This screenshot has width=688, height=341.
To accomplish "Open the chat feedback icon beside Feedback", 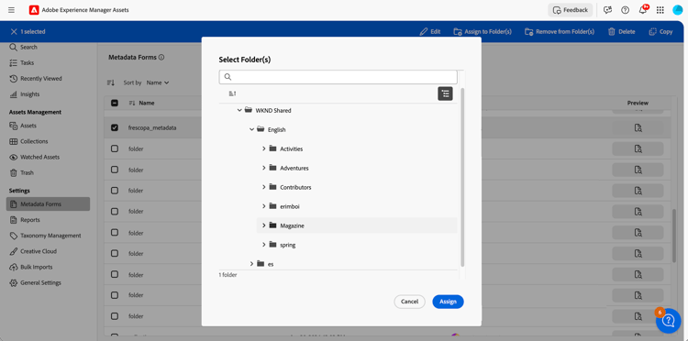I will tap(607, 10).
